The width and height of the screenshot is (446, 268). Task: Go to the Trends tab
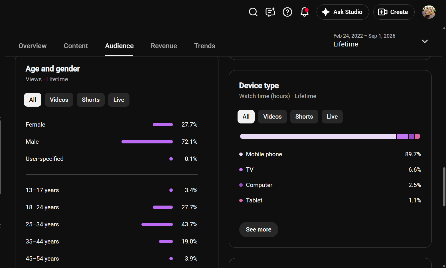point(205,46)
